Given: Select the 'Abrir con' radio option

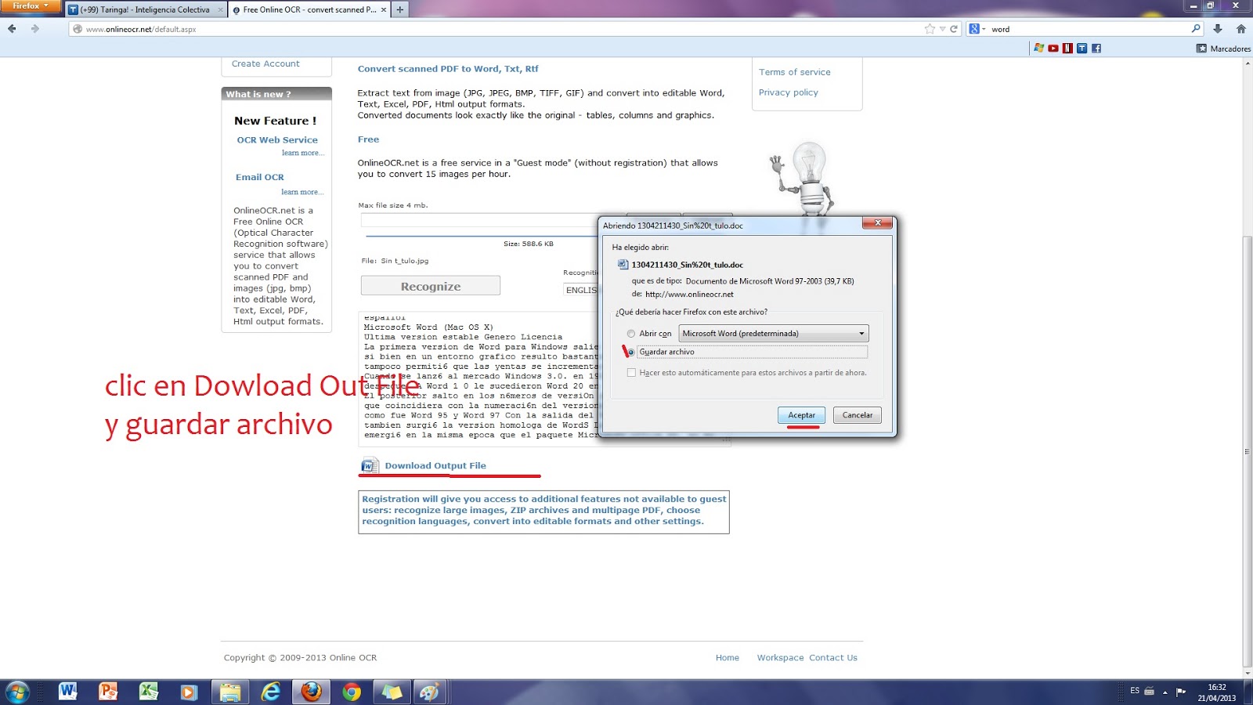Looking at the screenshot, I should [x=631, y=334].
